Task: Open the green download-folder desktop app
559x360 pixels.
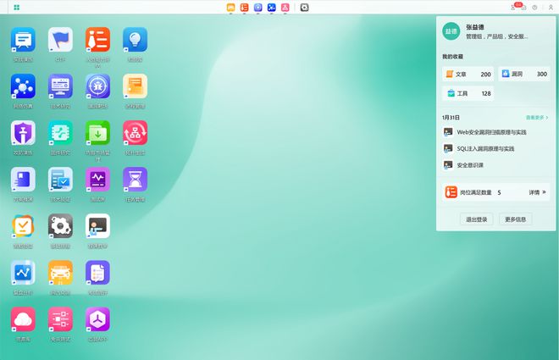Action: pyautogui.click(x=97, y=133)
